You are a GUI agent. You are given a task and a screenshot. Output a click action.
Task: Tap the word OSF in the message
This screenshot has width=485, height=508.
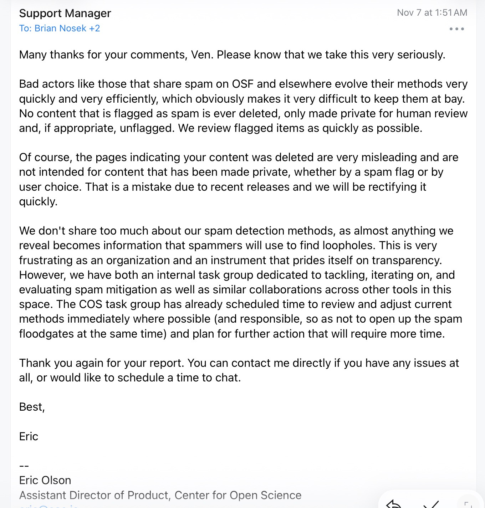tap(242, 84)
